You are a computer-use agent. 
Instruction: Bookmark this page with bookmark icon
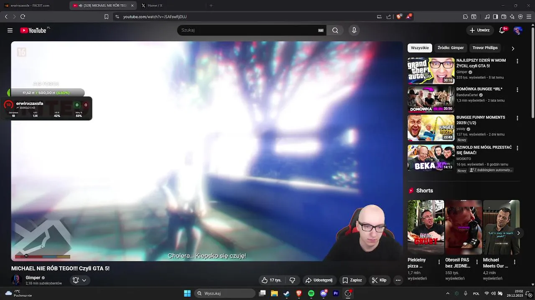coord(106,17)
